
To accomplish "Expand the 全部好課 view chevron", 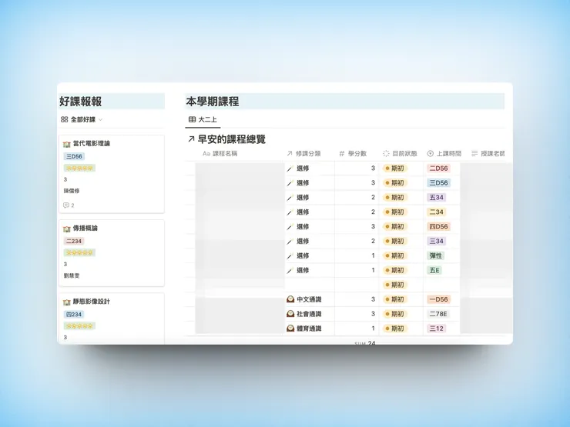I will click(100, 119).
